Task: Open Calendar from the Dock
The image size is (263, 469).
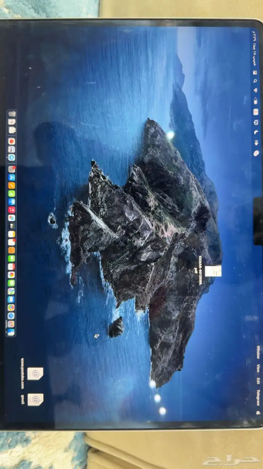Action: pyautogui.click(x=12, y=266)
